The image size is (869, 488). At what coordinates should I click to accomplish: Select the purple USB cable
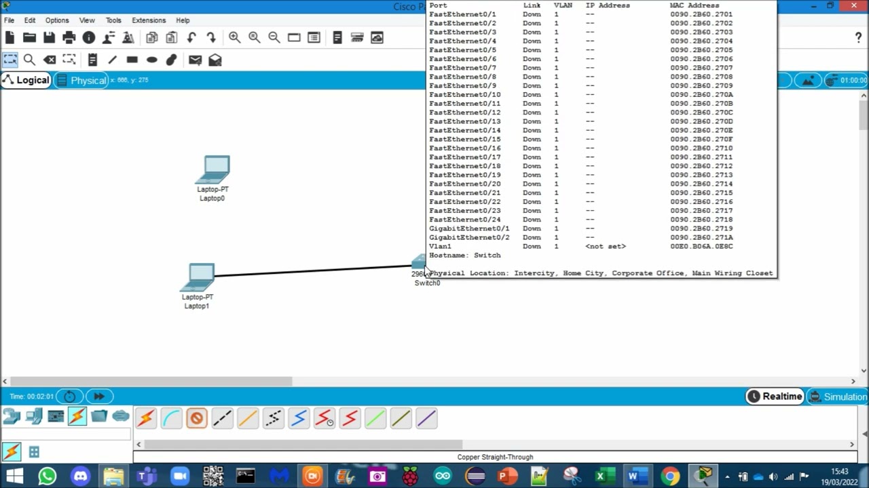427,418
